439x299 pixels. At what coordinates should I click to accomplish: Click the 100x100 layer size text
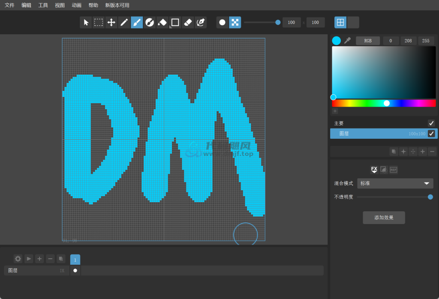click(417, 134)
